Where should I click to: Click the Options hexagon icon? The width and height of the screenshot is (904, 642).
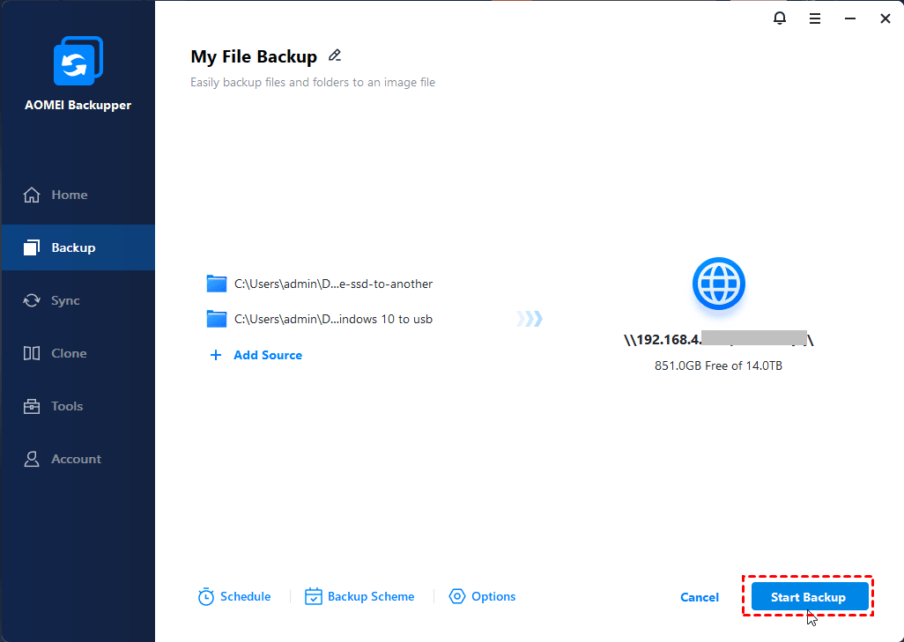pos(457,596)
